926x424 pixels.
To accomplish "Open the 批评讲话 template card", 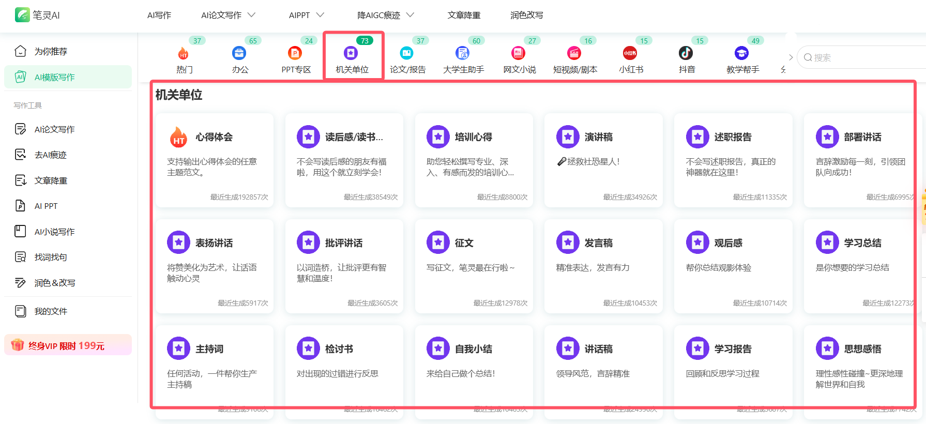I will (344, 266).
